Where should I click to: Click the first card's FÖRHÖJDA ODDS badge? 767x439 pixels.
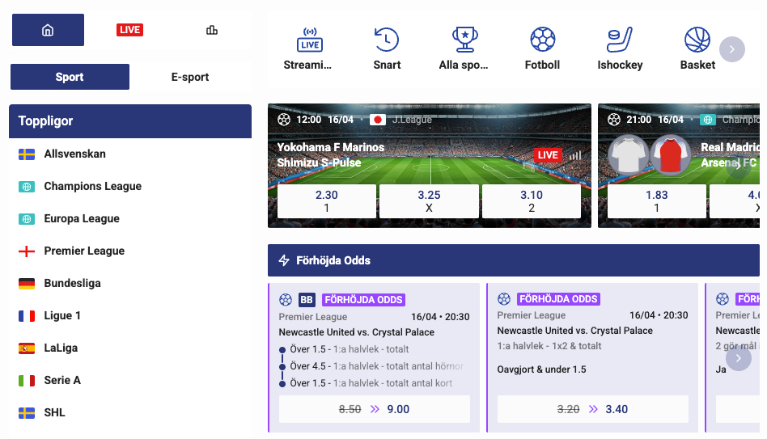tap(363, 300)
